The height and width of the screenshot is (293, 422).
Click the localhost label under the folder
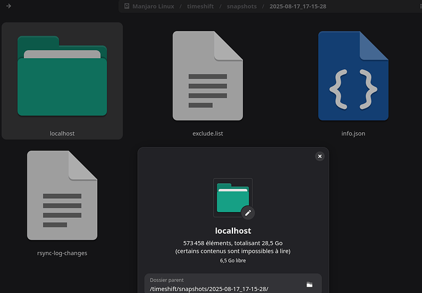(x=62, y=133)
